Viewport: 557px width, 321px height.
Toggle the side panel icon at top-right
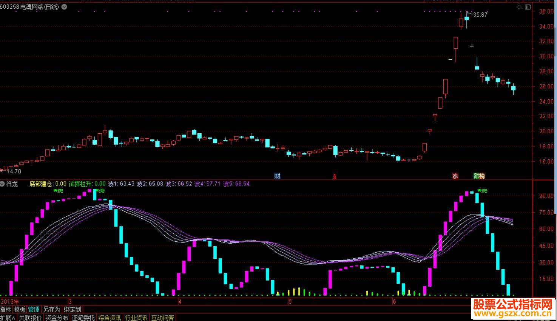click(x=528, y=7)
